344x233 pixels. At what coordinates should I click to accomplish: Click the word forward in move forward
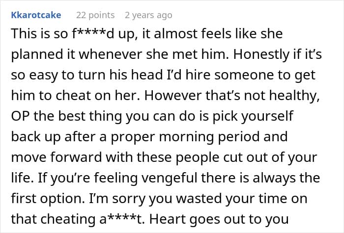[x=76, y=157]
